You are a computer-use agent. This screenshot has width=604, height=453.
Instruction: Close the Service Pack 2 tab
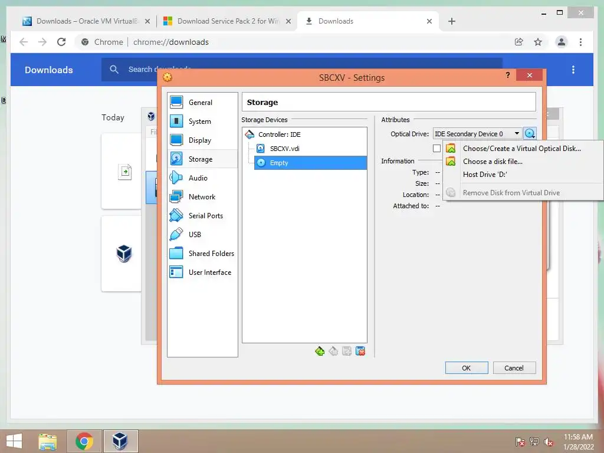click(288, 21)
